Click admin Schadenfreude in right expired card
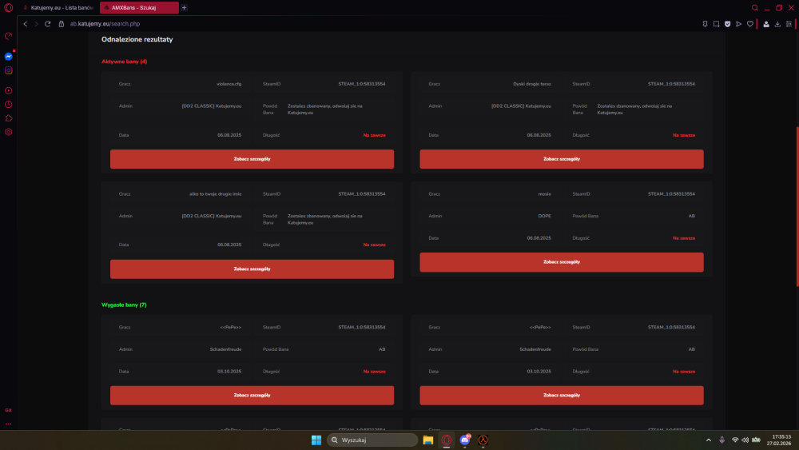This screenshot has width=799, height=450. [535, 349]
